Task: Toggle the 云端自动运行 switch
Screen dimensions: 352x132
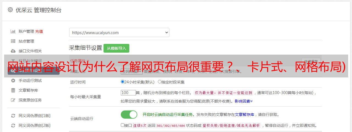Action: point(129,115)
